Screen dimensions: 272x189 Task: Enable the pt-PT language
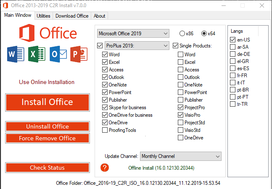[232, 97]
